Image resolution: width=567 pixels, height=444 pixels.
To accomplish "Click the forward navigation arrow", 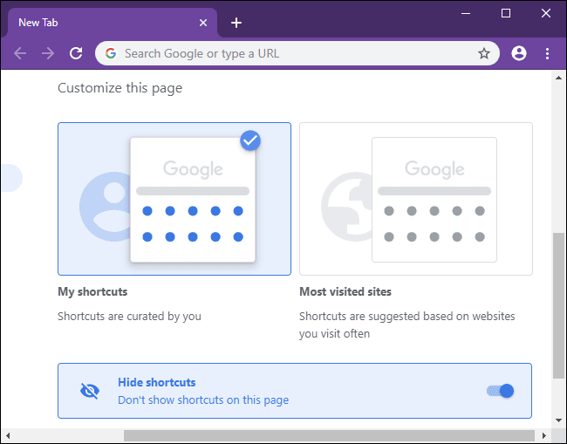I will [x=48, y=53].
